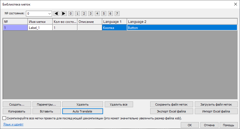
Task: Close the Библиотека меток dialog
Action: (235, 4)
